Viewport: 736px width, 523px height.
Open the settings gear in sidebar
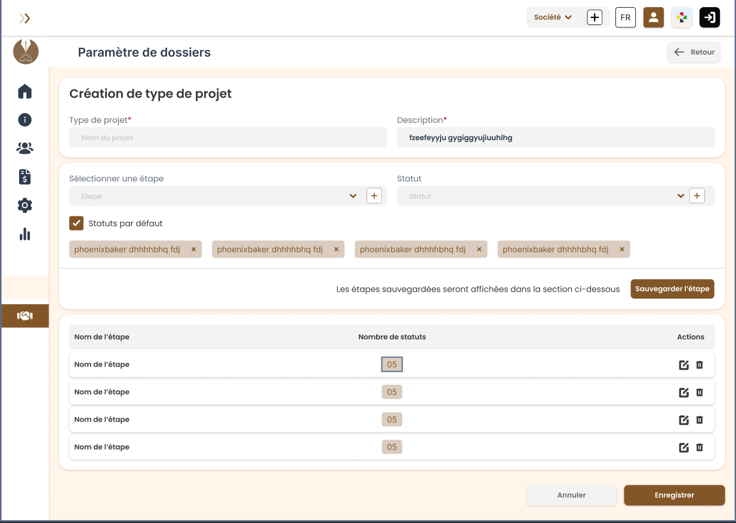[24, 206]
